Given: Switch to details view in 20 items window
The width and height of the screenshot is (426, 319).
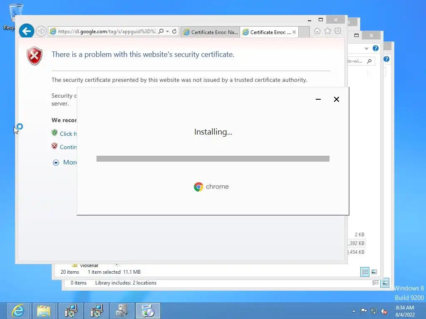Looking at the screenshot, I should click(364, 272).
